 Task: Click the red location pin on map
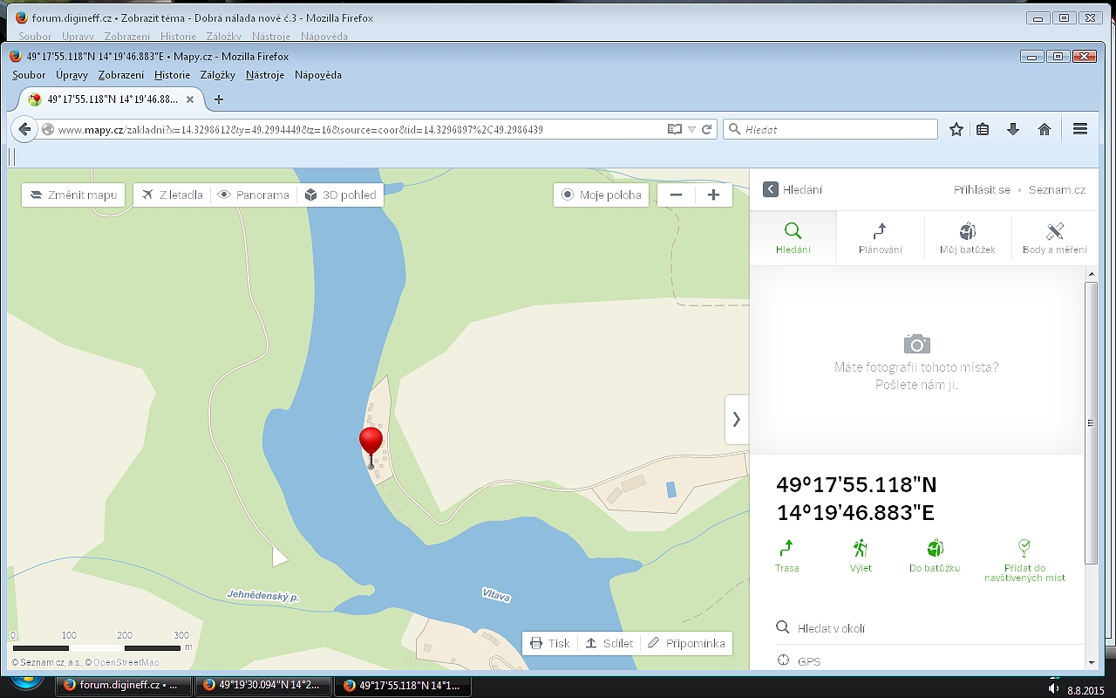pyautogui.click(x=371, y=441)
